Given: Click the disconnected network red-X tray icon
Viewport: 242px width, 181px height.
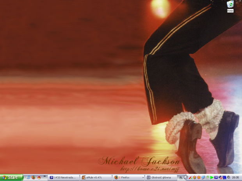Looking at the screenshot, I should (220, 177).
